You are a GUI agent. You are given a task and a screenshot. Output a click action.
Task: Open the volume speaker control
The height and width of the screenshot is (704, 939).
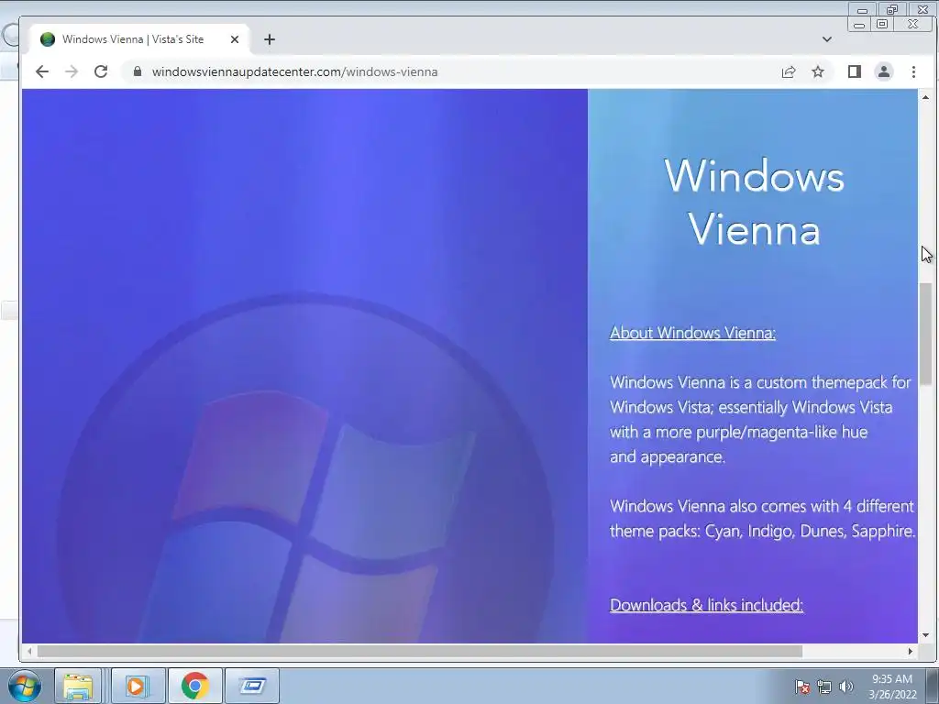[846, 687]
